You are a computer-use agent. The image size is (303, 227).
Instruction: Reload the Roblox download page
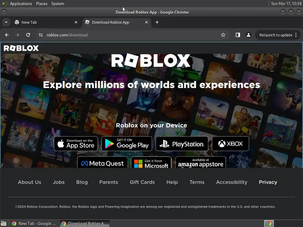[x=28, y=35]
